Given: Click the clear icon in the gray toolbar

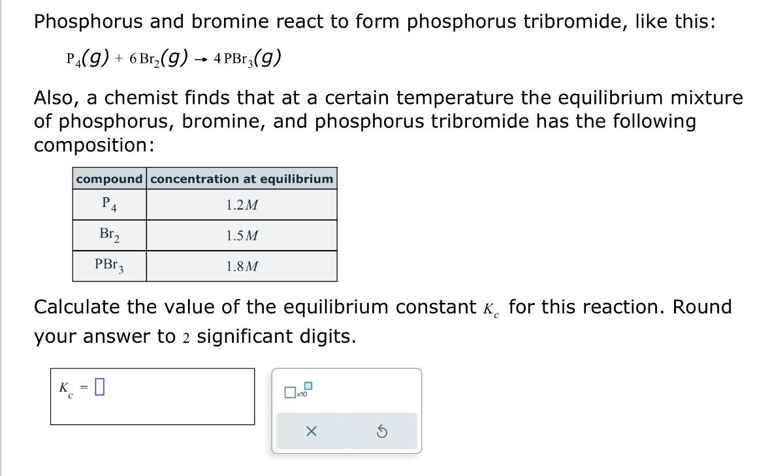Looking at the screenshot, I should tap(312, 432).
